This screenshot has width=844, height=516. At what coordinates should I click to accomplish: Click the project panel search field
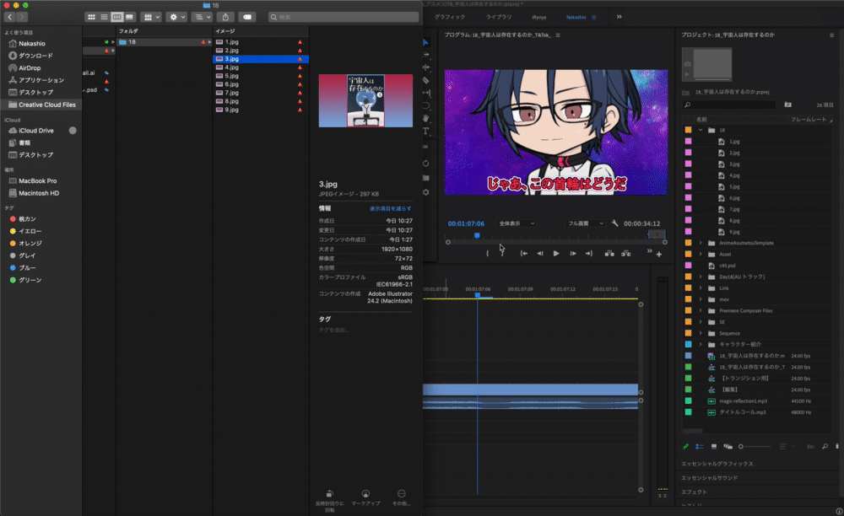pos(729,105)
